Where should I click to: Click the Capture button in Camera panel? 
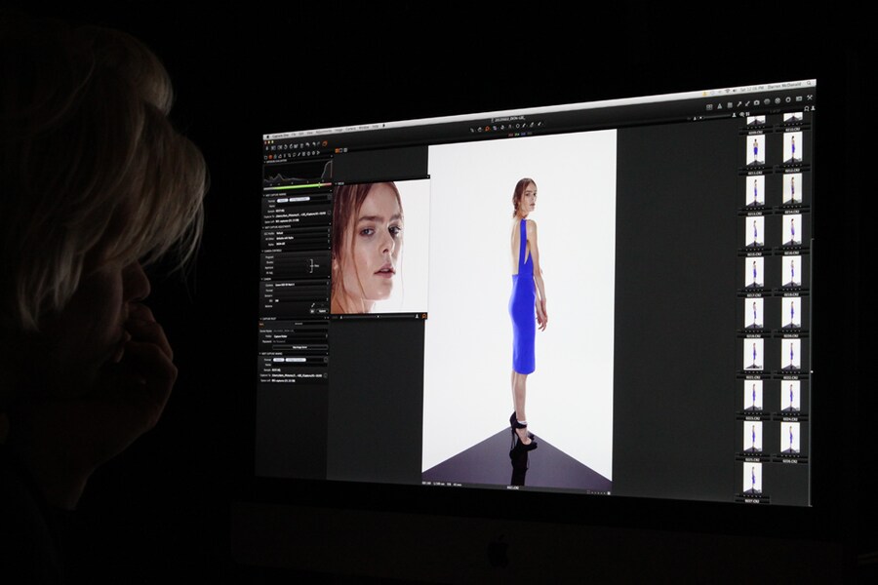click(322, 311)
